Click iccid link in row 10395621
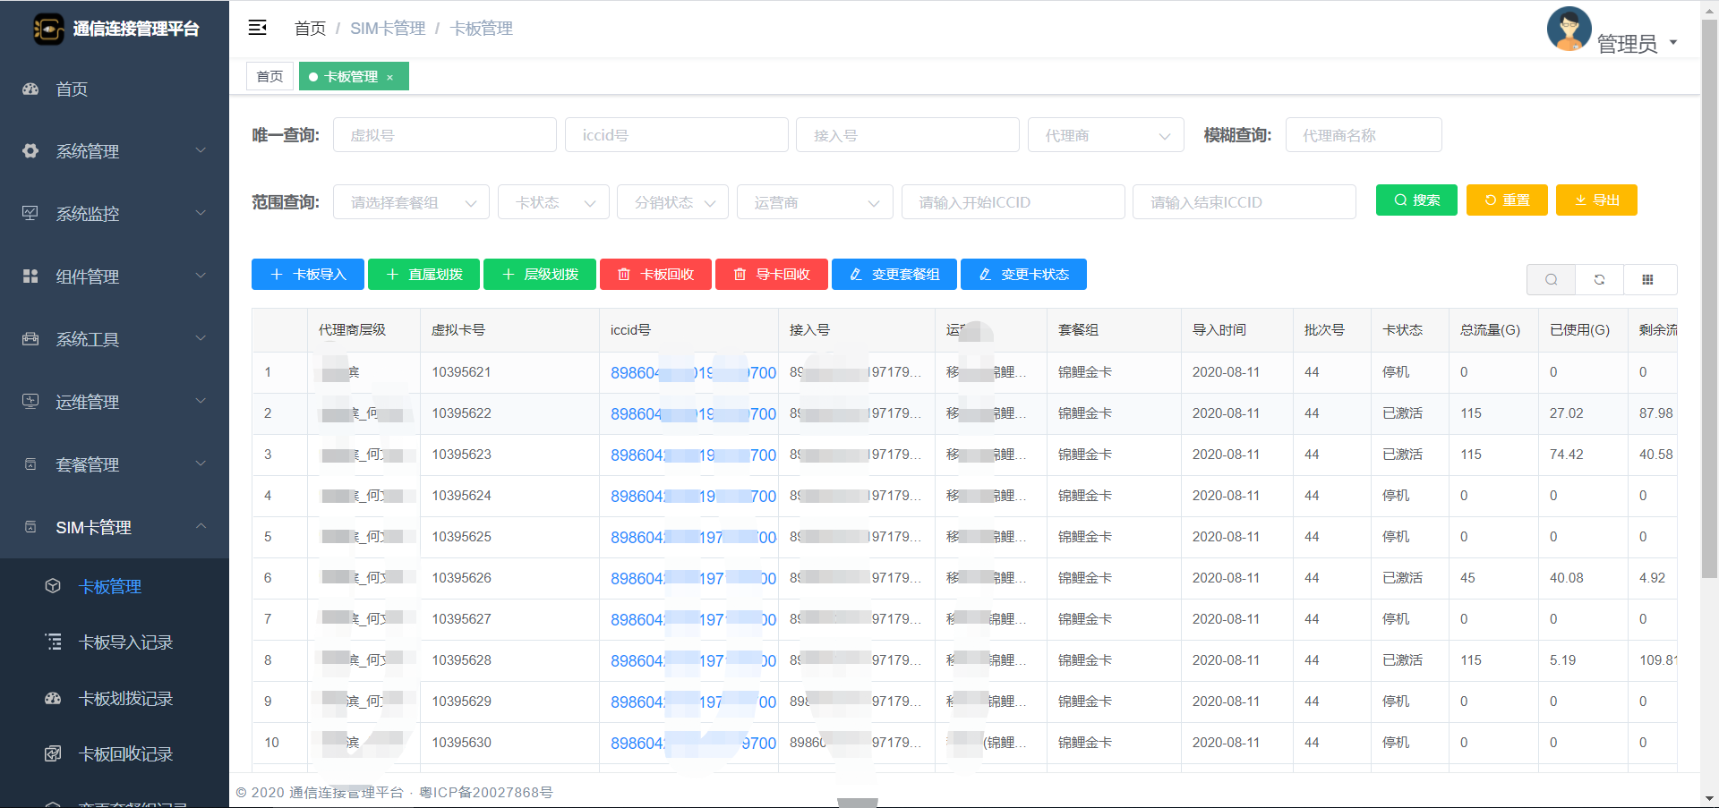Screen dimensions: 1719x808 point(693,373)
